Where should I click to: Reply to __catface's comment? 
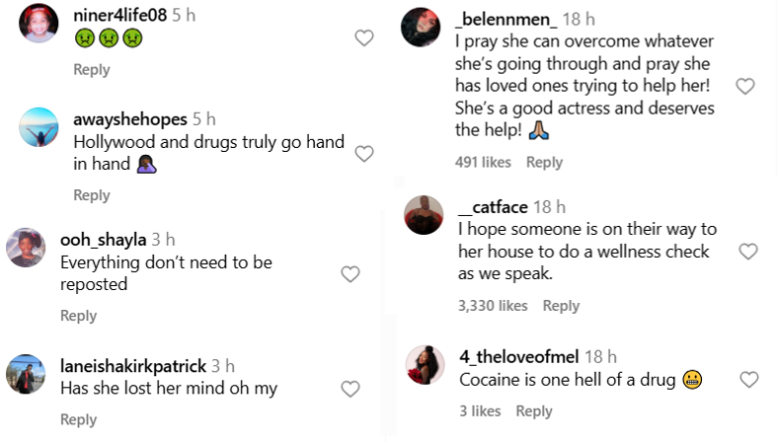[561, 306]
